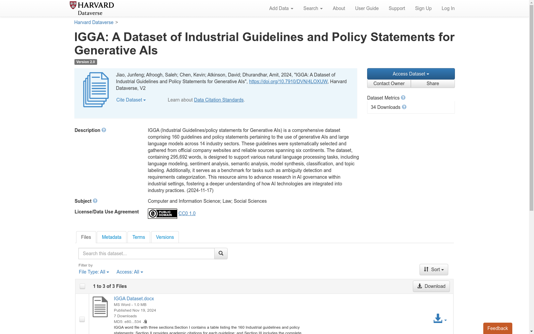Click the magnifier search button for dataset files
Screen dimensions: 534x334
pos(221,254)
